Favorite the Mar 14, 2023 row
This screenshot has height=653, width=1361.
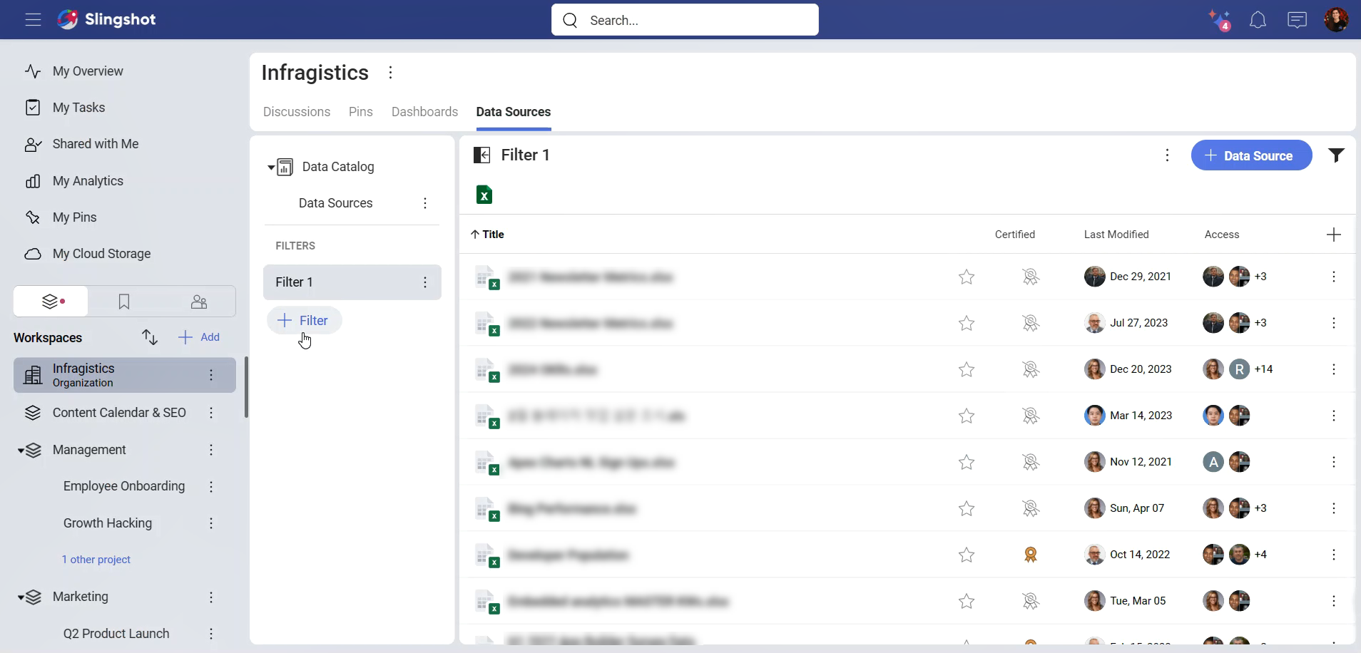click(967, 416)
